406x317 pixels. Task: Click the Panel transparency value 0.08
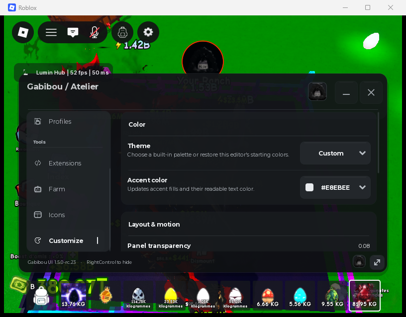[x=364, y=246]
